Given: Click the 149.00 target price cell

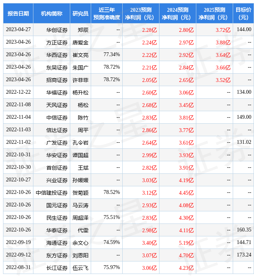Looking at the screenshot, I should coord(244,117).
